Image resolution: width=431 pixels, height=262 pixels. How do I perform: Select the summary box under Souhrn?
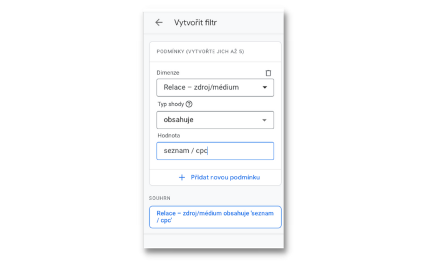[x=216, y=217]
